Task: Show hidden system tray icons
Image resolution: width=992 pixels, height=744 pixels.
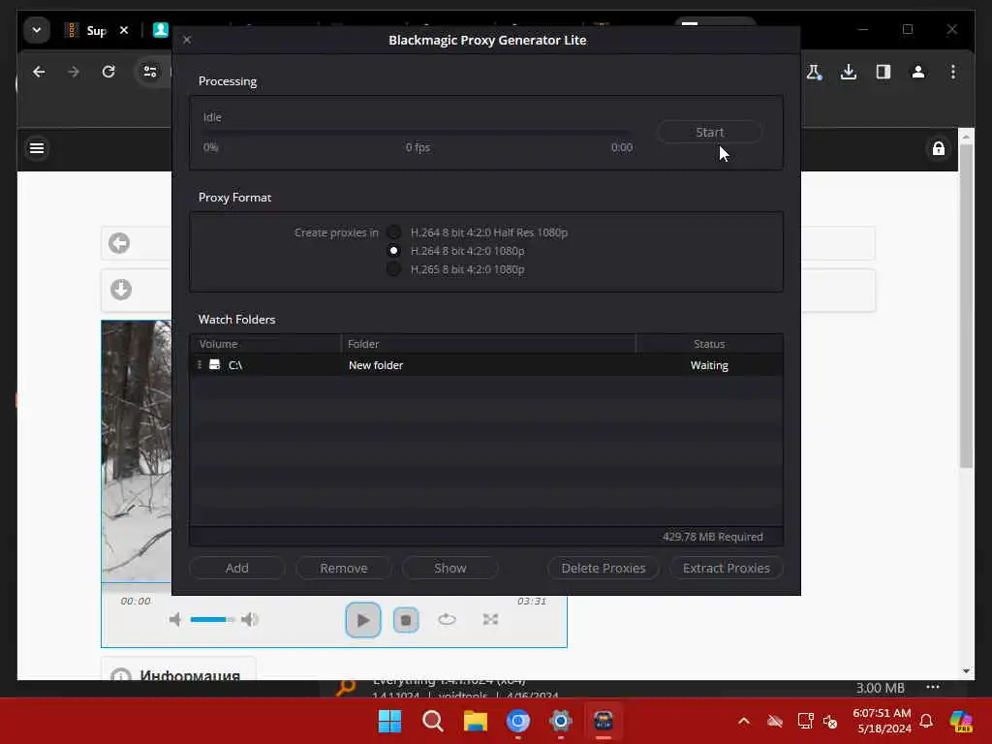Action: pos(744,721)
